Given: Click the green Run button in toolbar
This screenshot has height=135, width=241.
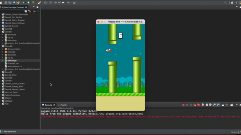Looking at the screenshot, I should coord(29,3).
